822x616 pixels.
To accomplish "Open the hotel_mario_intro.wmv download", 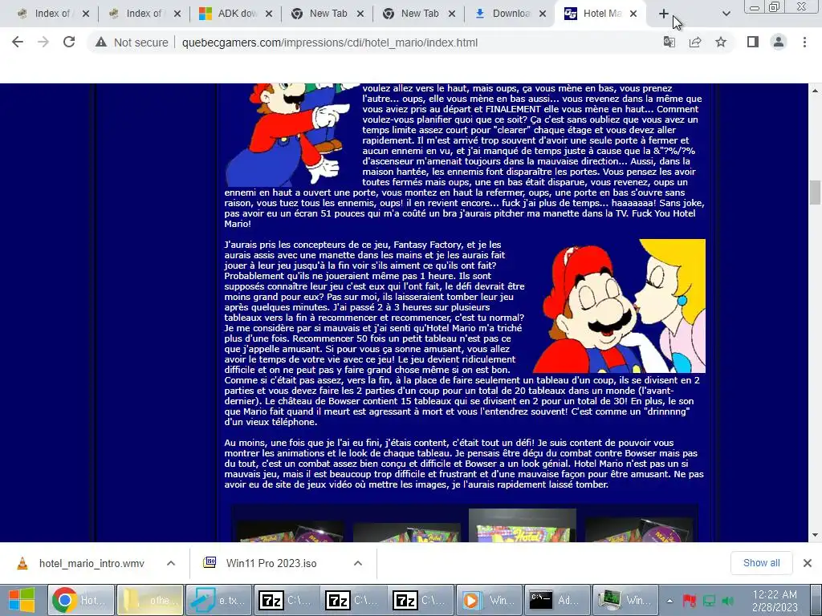I will (x=92, y=564).
